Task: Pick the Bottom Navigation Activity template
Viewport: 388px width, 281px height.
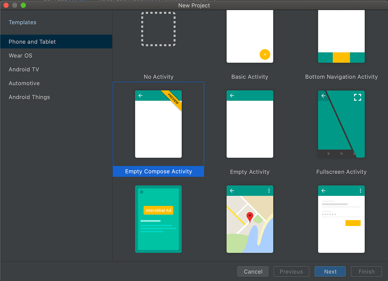Action: point(341,36)
